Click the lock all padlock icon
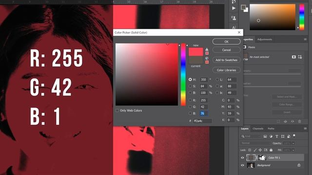The width and height of the screenshot is (312, 175). pyautogui.click(x=271, y=150)
